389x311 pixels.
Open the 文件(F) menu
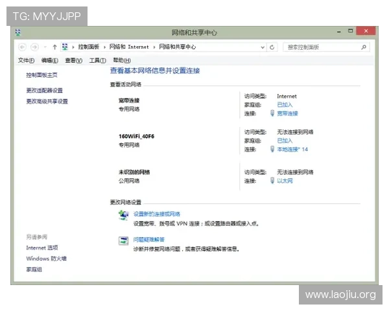pyautogui.click(x=26, y=60)
